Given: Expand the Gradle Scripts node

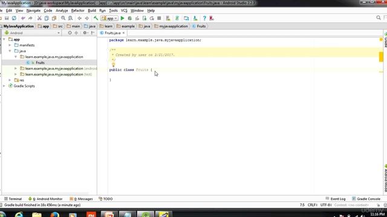Looking at the screenshot, I should click(4, 86).
